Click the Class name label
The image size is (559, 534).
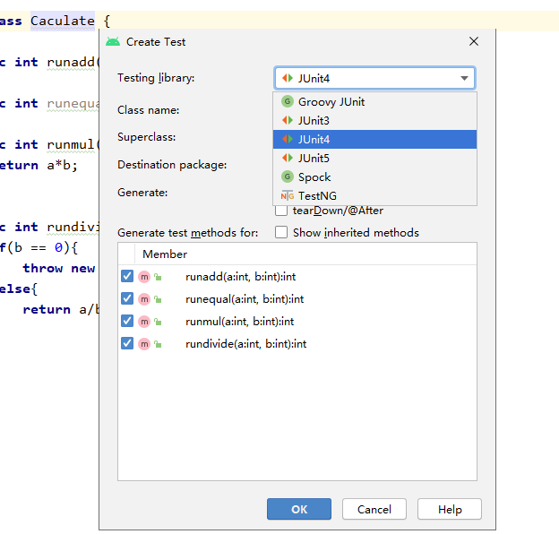(149, 110)
